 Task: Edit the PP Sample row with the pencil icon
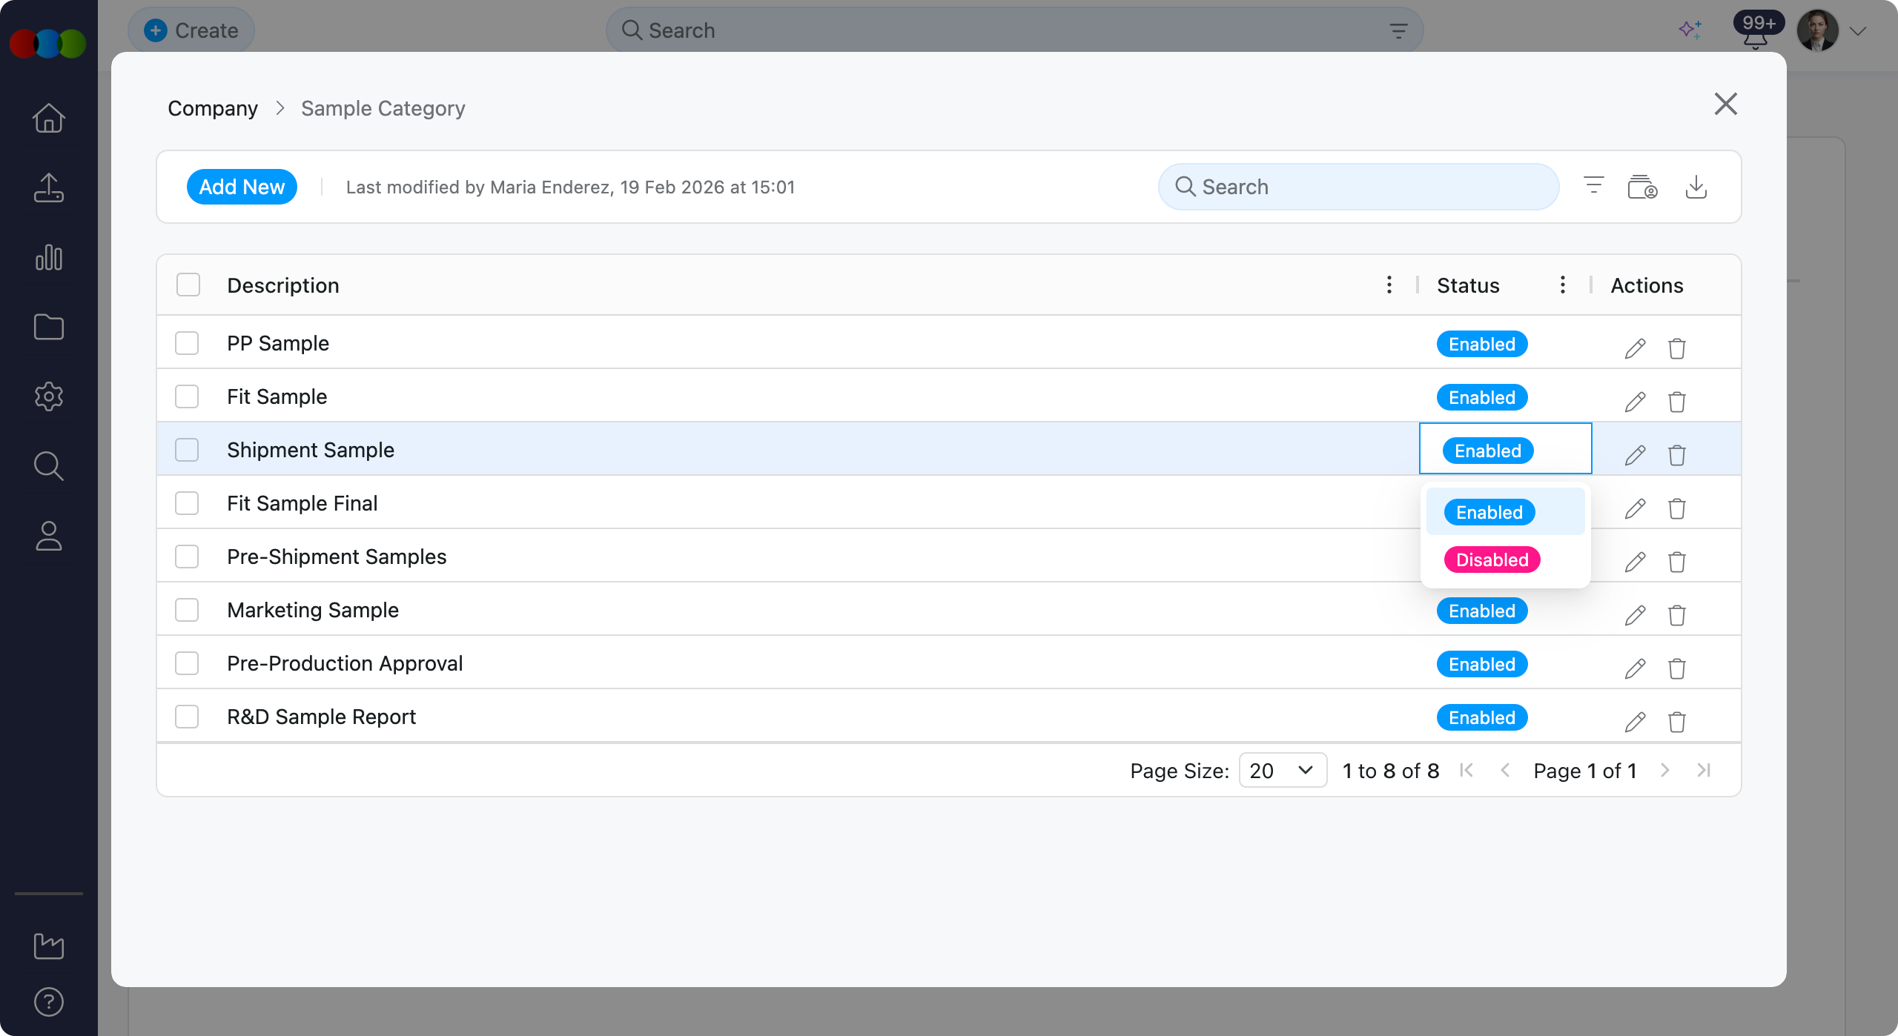[1635, 348]
